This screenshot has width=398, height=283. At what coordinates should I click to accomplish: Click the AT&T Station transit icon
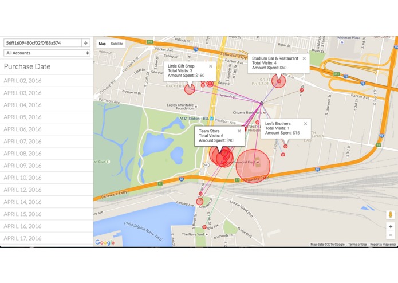click(211, 119)
